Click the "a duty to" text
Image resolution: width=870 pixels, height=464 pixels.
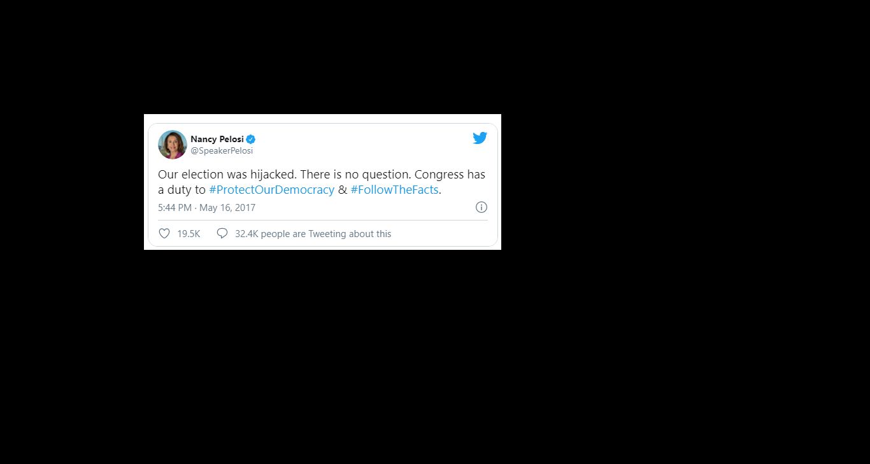[x=182, y=190]
